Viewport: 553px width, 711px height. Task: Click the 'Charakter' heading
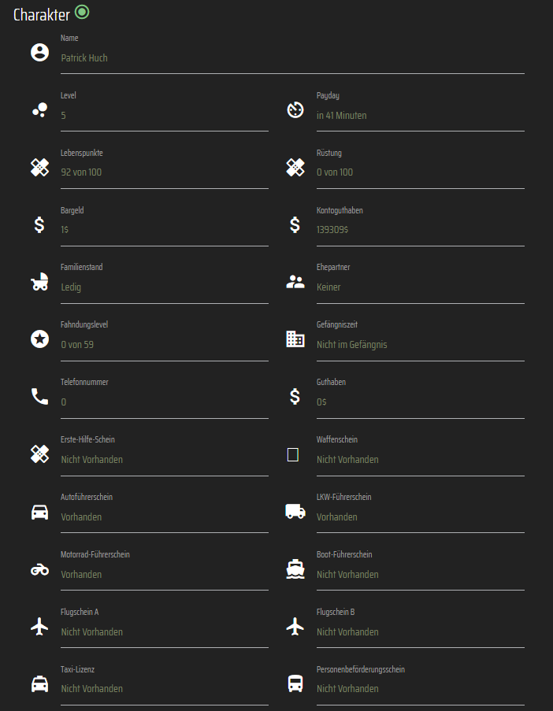pyautogui.click(x=42, y=15)
